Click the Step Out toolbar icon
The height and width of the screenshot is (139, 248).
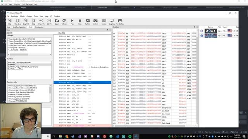click(26, 22)
